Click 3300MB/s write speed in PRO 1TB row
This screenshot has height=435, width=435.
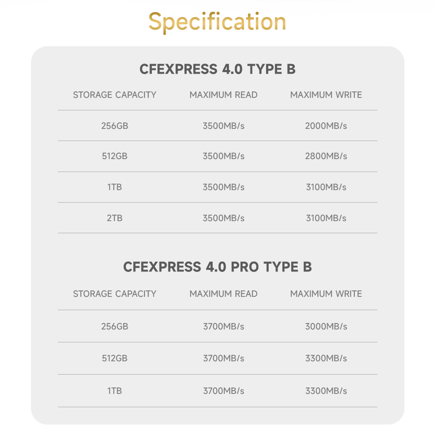point(326,391)
